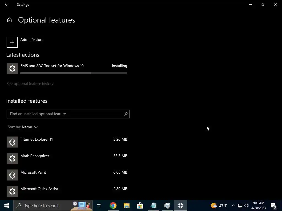Open Settings home via house icon
This screenshot has height=211, width=282.
pos(9,20)
